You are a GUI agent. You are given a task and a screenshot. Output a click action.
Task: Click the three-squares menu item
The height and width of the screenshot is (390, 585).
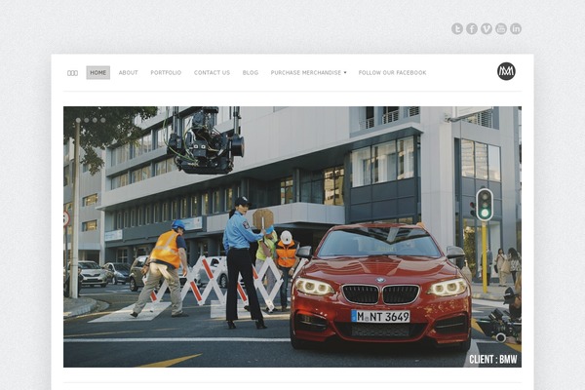coord(72,73)
